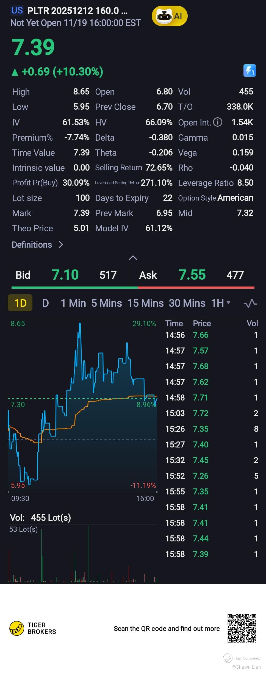Tap the green bid ratio bar
The width and height of the screenshot is (266, 673).
[74, 288]
